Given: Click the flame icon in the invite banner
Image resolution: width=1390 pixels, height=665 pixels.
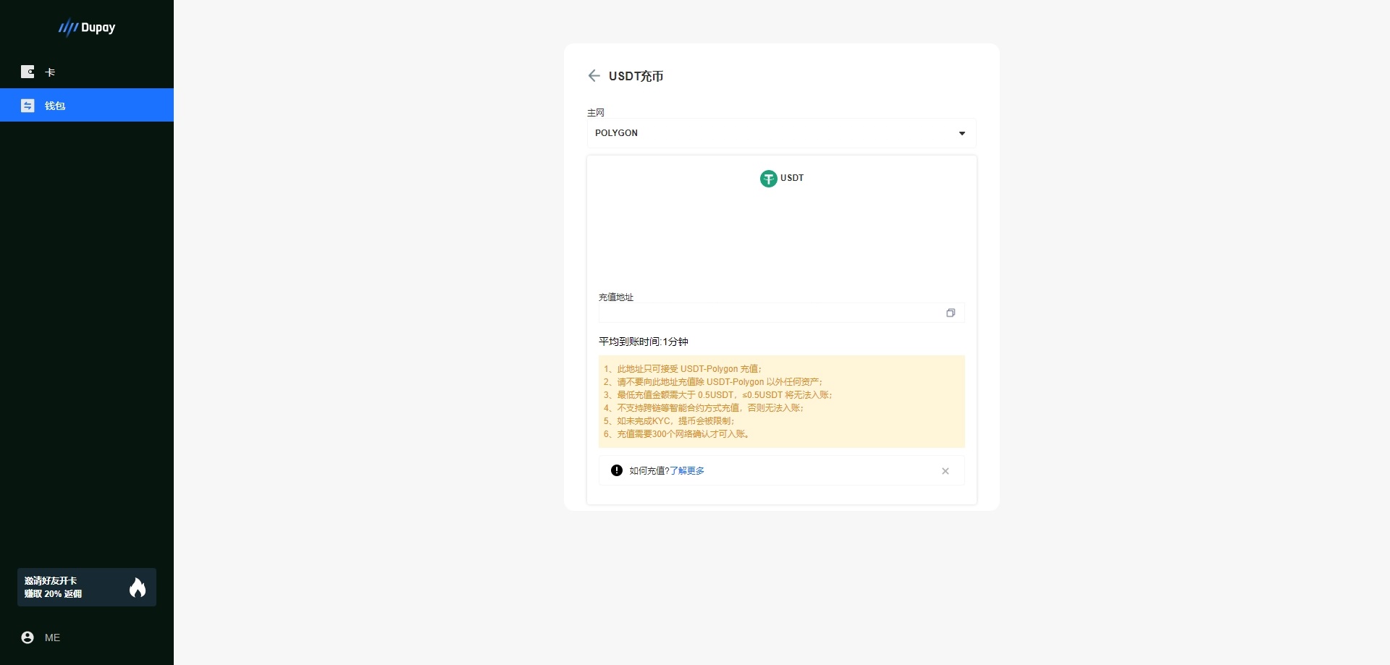Looking at the screenshot, I should (x=138, y=587).
